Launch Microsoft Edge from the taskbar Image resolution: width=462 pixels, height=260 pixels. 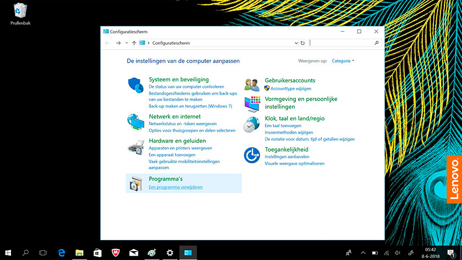click(x=61, y=253)
